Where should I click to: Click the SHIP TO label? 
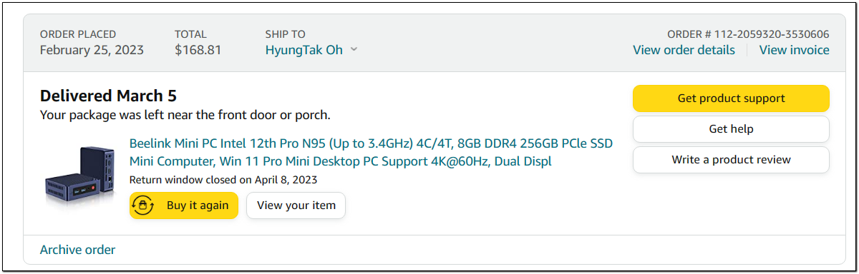(x=286, y=34)
